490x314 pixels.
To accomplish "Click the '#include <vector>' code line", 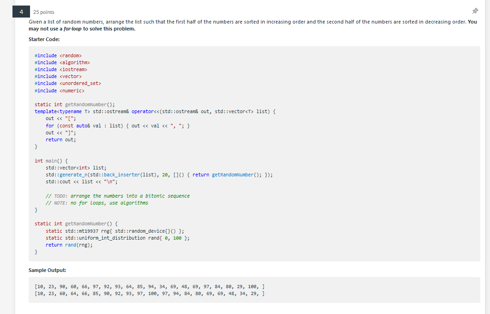I will pos(58,76).
